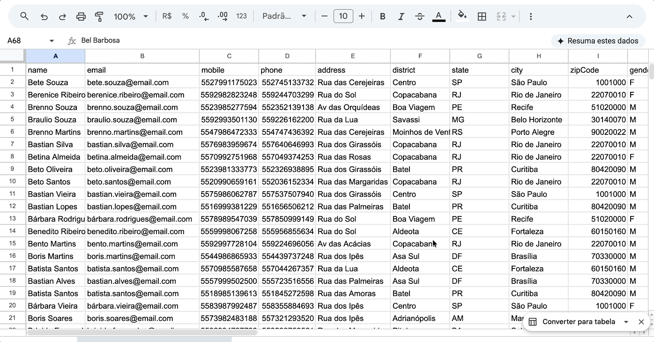The width and height of the screenshot is (654, 342).
Task: Click the cell Rua das Margaridas
Action: coord(353,182)
